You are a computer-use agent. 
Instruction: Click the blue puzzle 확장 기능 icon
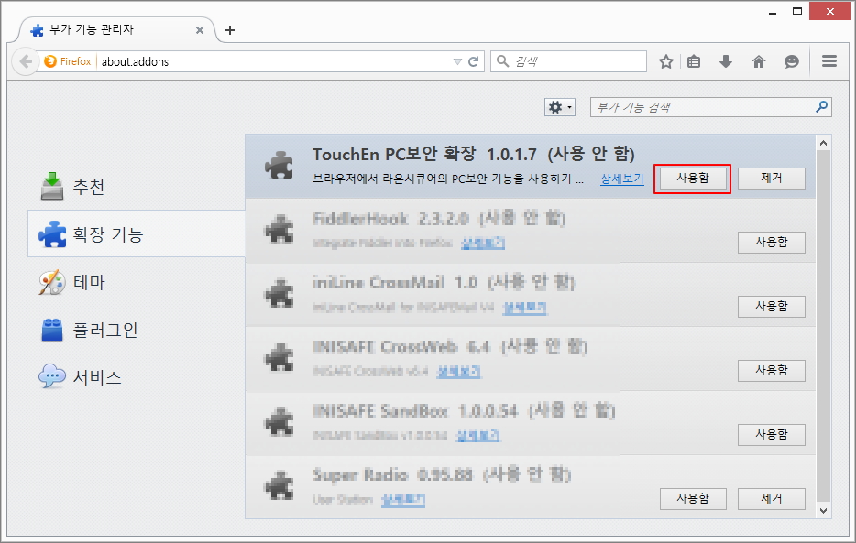[52, 233]
